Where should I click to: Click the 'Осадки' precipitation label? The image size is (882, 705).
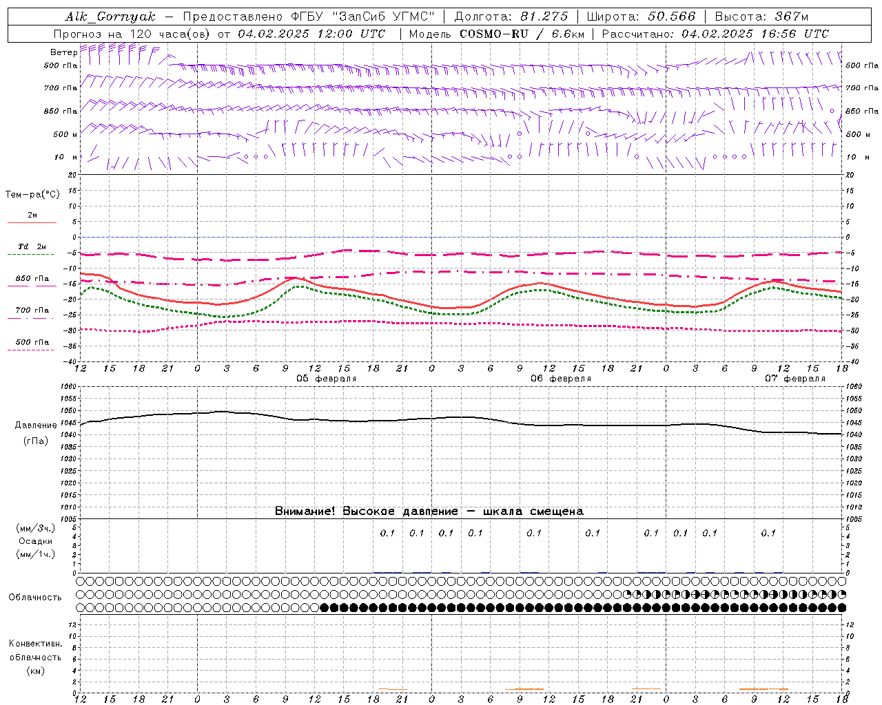(36, 541)
